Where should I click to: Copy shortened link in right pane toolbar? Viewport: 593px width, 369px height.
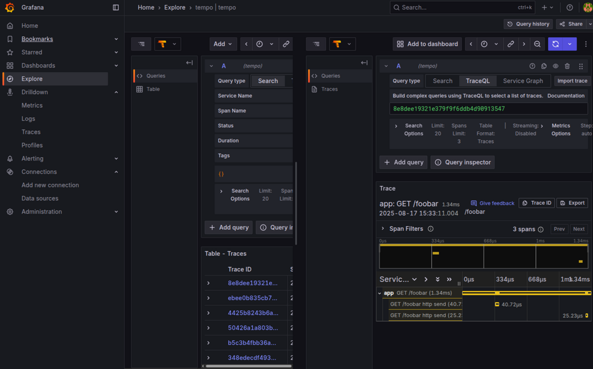point(511,44)
